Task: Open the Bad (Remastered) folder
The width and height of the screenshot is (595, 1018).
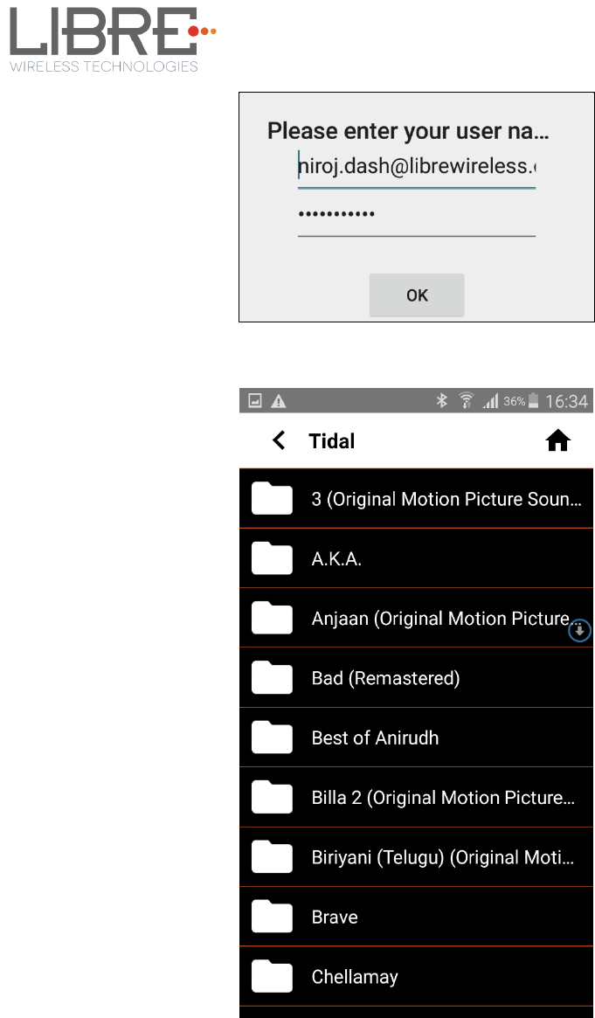Action: (x=416, y=678)
